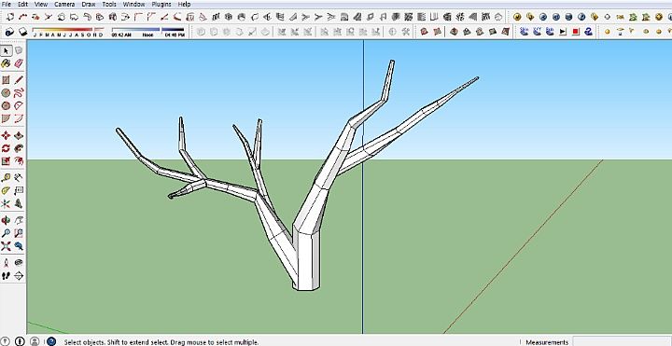Toggle Show/Hide Shadows
Viewport: 672px width, 346px height.
point(22,32)
